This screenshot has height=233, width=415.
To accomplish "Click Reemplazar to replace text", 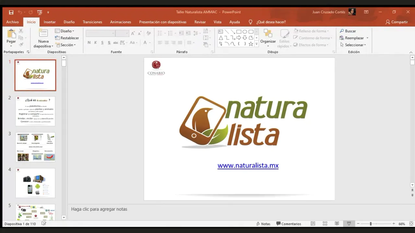I will click(x=351, y=38).
